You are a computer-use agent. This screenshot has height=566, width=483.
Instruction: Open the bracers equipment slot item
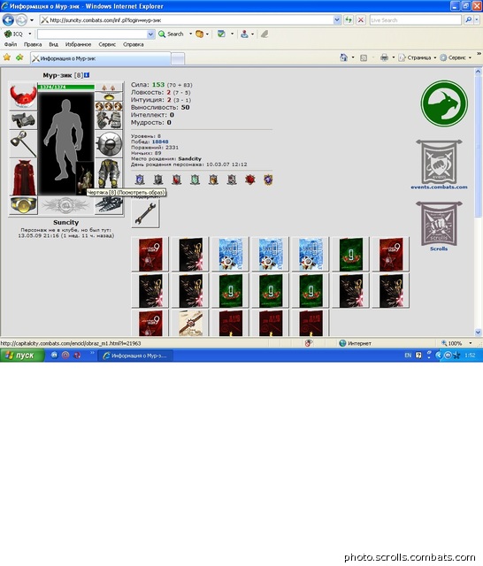tap(23, 120)
